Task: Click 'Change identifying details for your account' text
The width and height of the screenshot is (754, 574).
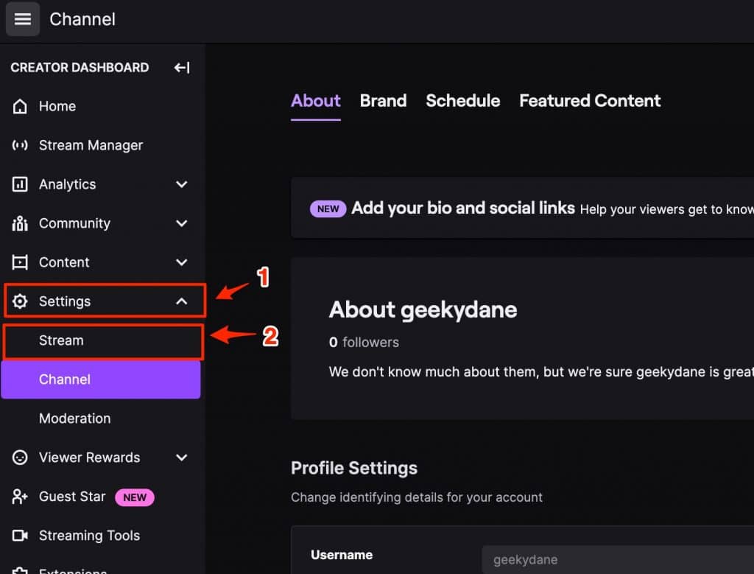Action: (x=417, y=497)
